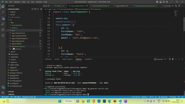Maximize the terminal panel size
This screenshot has height=104, width=185.
click(179, 59)
